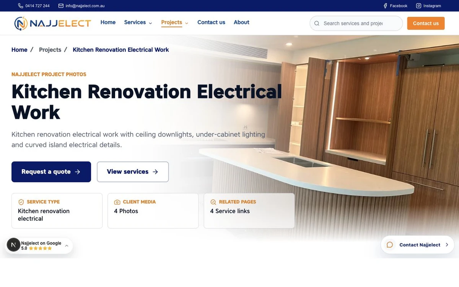Image resolution: width=459 pixels, height=287 pixels.
Task: Click the arrow on Request a quote
Action: (x=78, y=172)
